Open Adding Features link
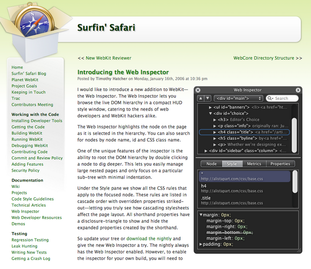This screenshot has height=269, width=311. coord(27,164)
